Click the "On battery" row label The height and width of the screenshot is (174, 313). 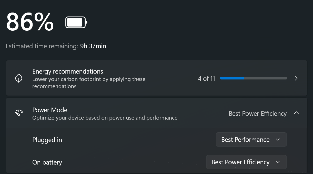pyautogui.click(x=47, y=163)
